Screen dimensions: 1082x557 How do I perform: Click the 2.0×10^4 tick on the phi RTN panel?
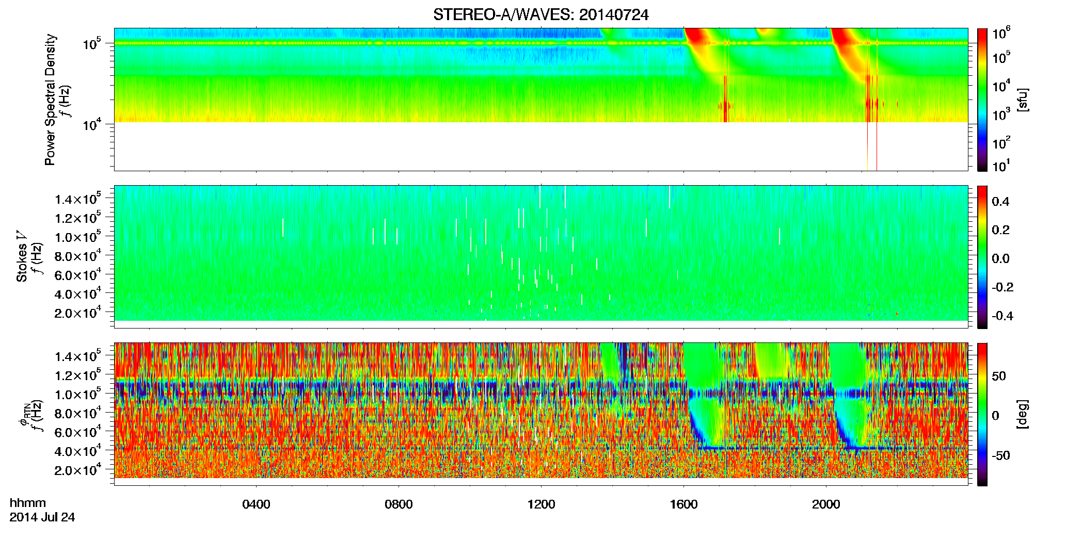tap(77, 470)
